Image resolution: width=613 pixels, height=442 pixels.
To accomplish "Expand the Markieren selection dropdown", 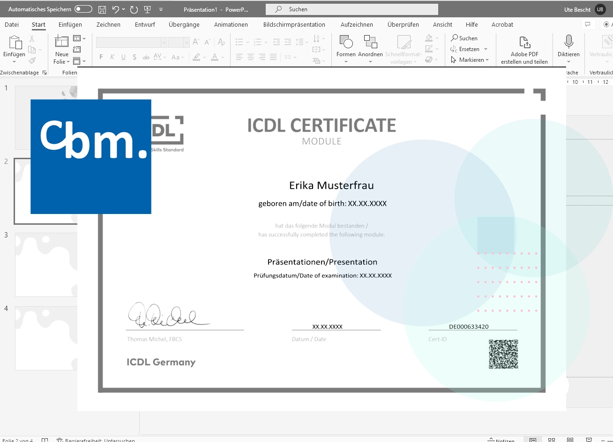I will point(487,60).
